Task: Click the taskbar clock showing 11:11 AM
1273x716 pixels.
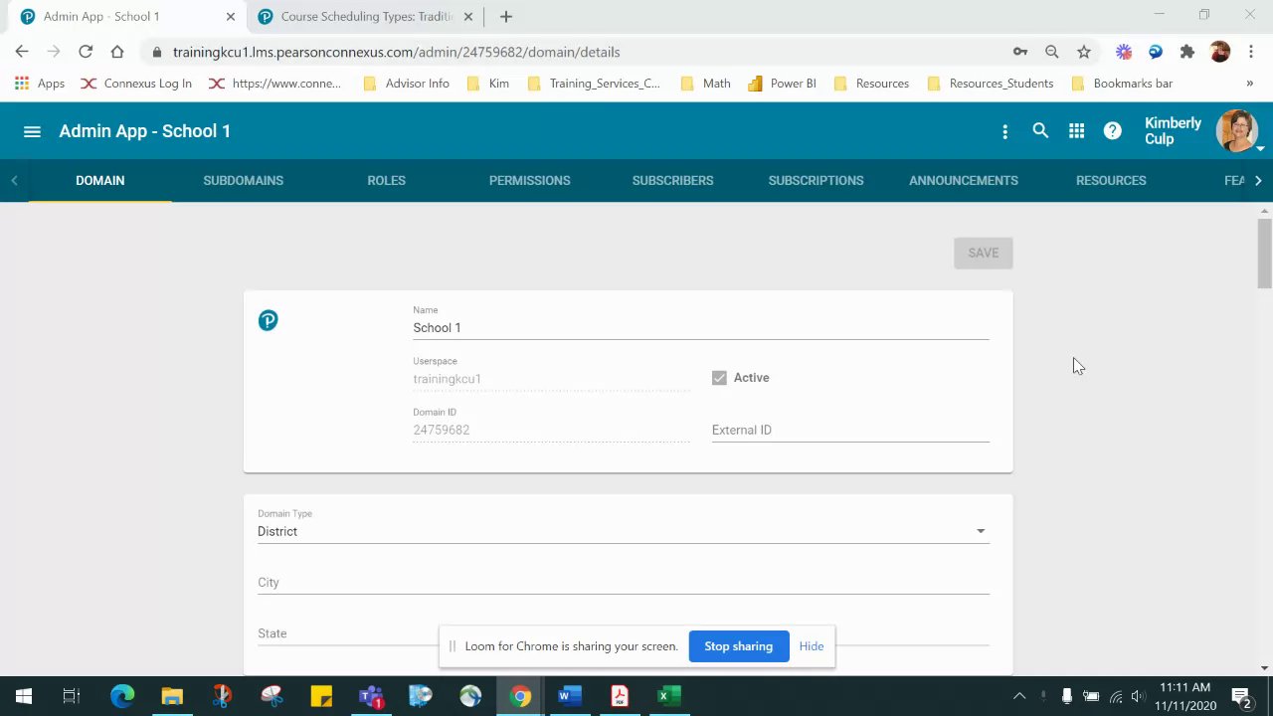Action: coord(1184,696)
